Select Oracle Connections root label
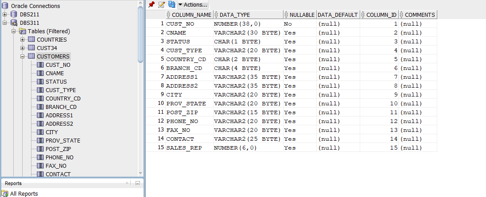The image size is (486, 197). pos(35,6)
